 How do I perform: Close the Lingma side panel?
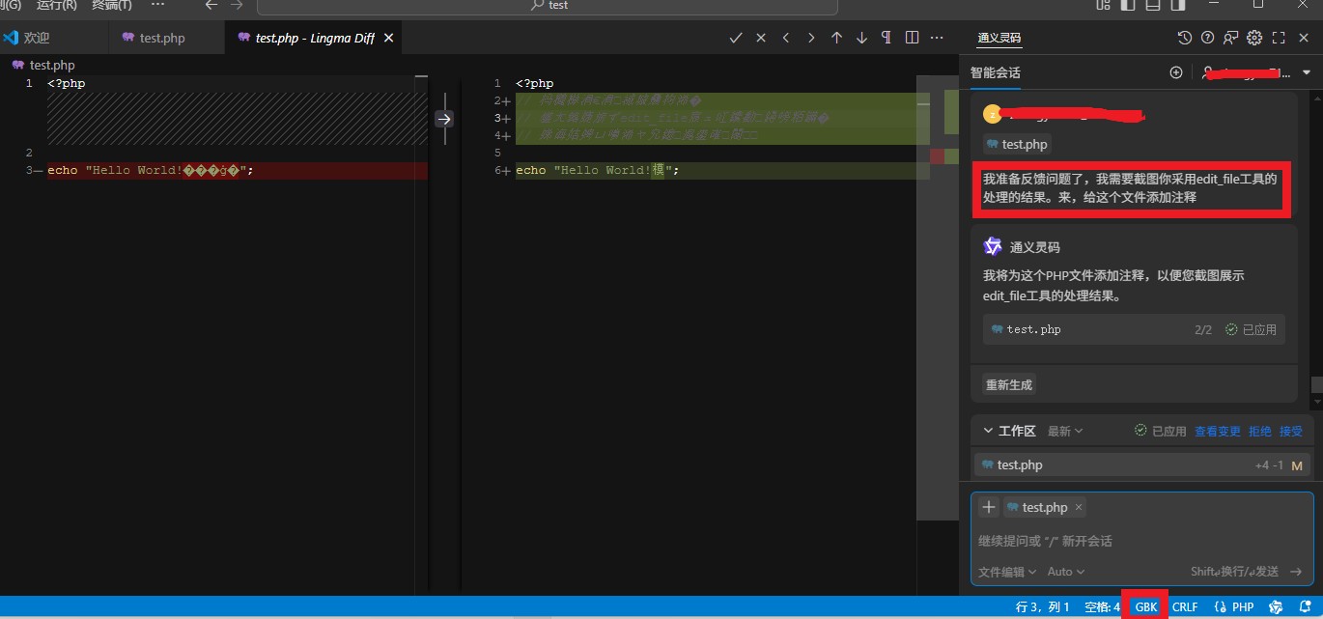click(x=1304, y=38)
